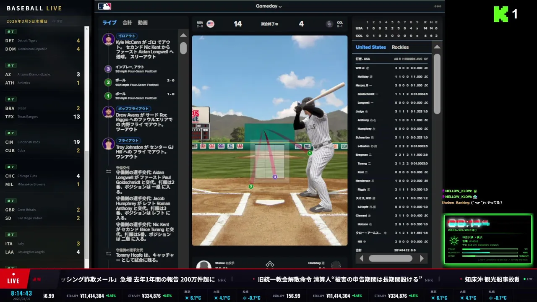Click the Witt Jr. row in batting table
Screen dimensions: 537x302
click(391, 68)
